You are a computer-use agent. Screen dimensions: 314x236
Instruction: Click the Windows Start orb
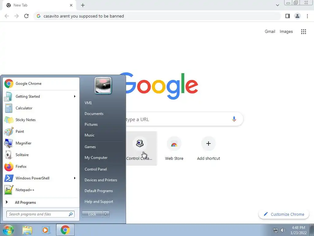pos(8,230)
